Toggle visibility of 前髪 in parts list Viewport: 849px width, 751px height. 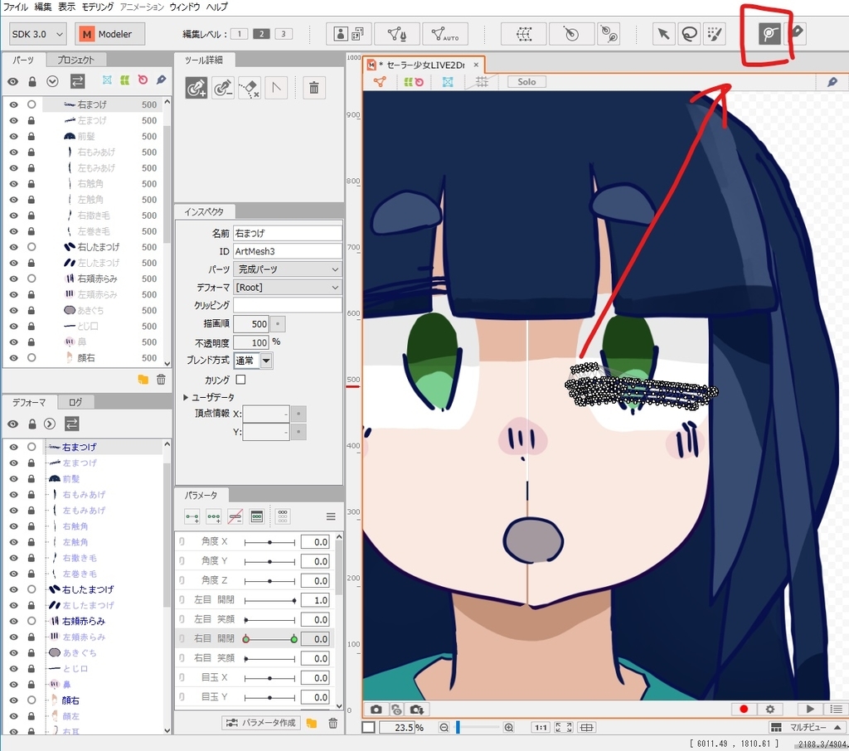pos(13,137)
